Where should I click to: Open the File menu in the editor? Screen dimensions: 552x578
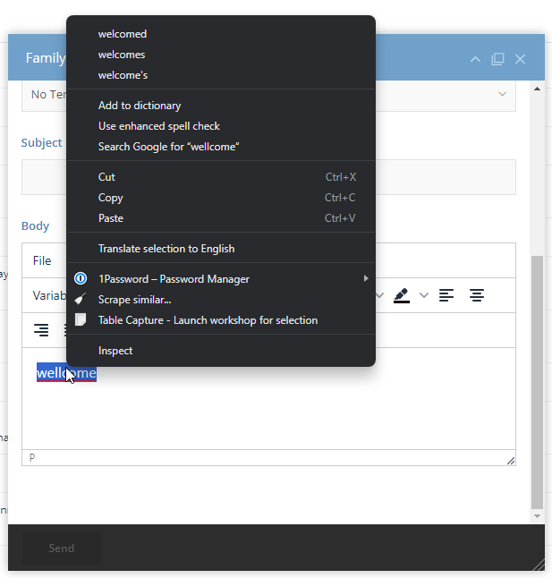[42, 260]
